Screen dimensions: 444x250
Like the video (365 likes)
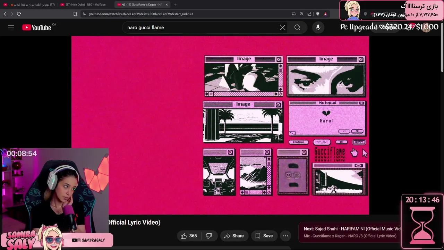[x=189, y=236]
